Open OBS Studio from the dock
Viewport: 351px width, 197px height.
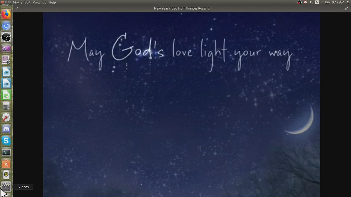pyautogui.click(x=6, y=37)
